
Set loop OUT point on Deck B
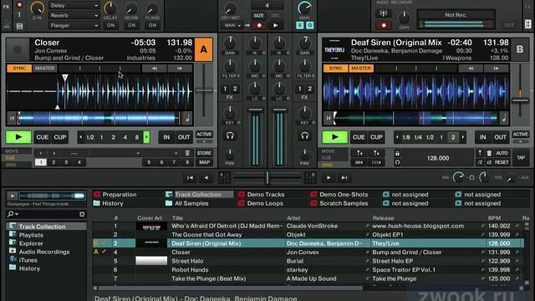pyautogui.click(x=500, y=137)
